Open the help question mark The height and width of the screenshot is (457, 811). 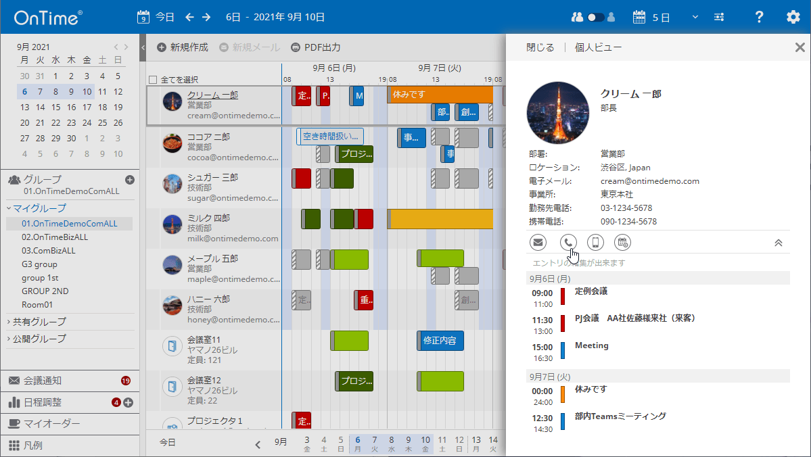click(x=759, y=17)
